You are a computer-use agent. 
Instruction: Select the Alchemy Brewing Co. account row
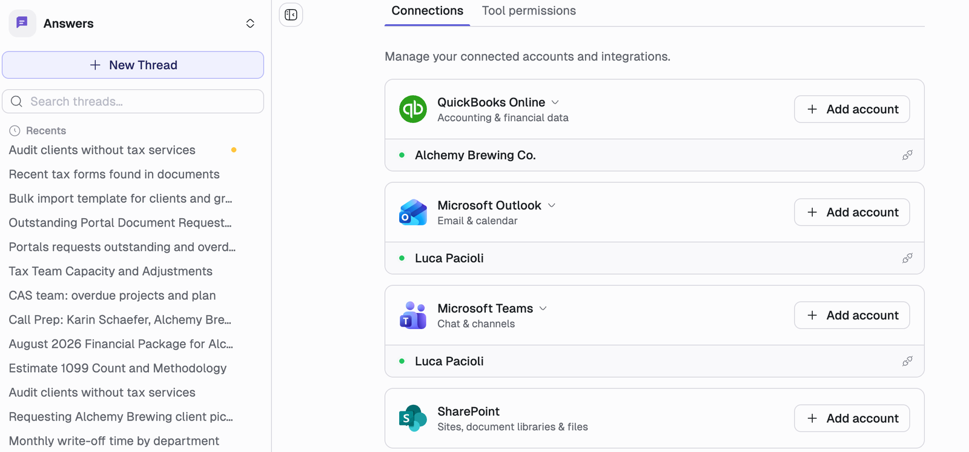click(655, 155)
